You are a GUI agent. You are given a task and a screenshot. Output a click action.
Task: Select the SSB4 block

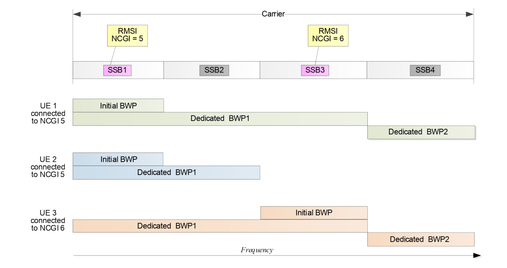425,70
